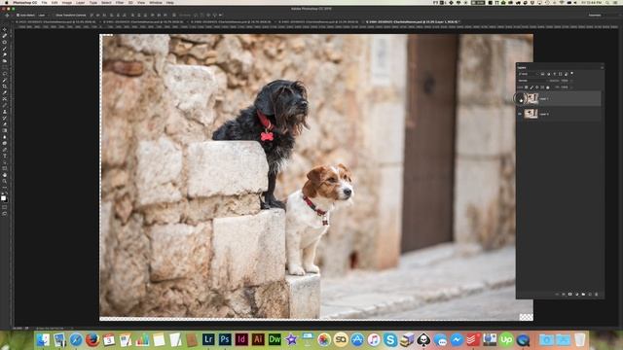The image size is (623, 350).
Task: Toggle visibility of Layer 0
Action: 520,114
